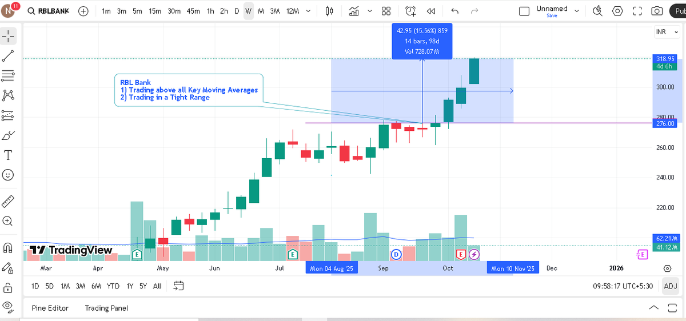686x321 pixels.
Task: Open the Trading Panel tab
Action: click(x=106, y=308)
